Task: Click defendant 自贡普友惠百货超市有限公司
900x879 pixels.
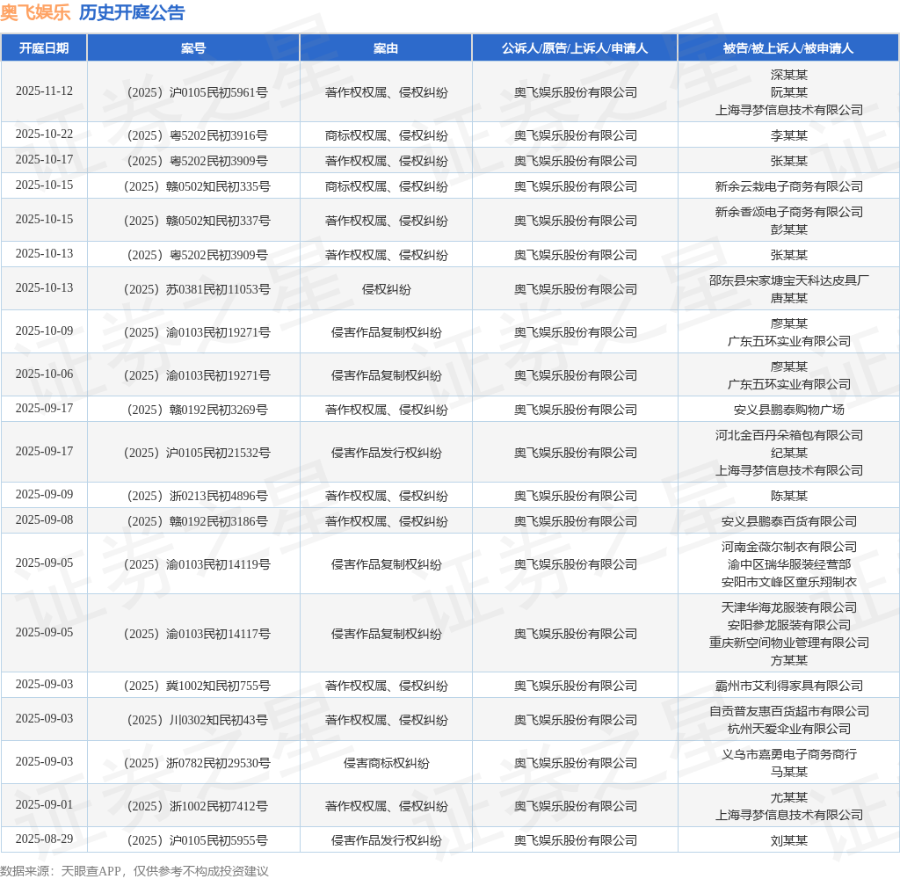Action: [788, 711]
